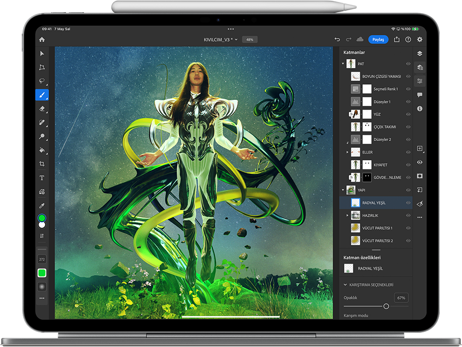The image size is (462, 347).
Task: Open more layer actions in right taskbar
Action: click(420, 218)
